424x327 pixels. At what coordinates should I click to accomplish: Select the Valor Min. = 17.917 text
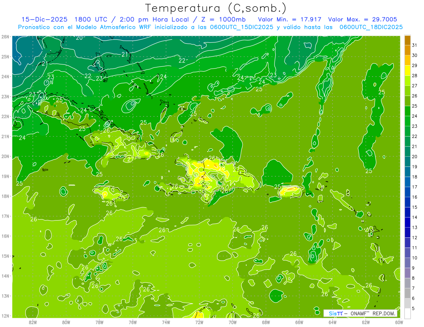point(290,19)
